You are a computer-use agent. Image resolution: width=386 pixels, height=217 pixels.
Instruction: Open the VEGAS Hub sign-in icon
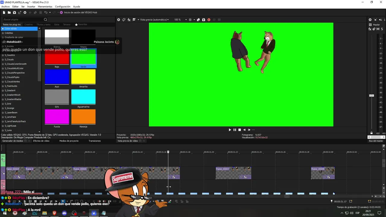(62, 12)
